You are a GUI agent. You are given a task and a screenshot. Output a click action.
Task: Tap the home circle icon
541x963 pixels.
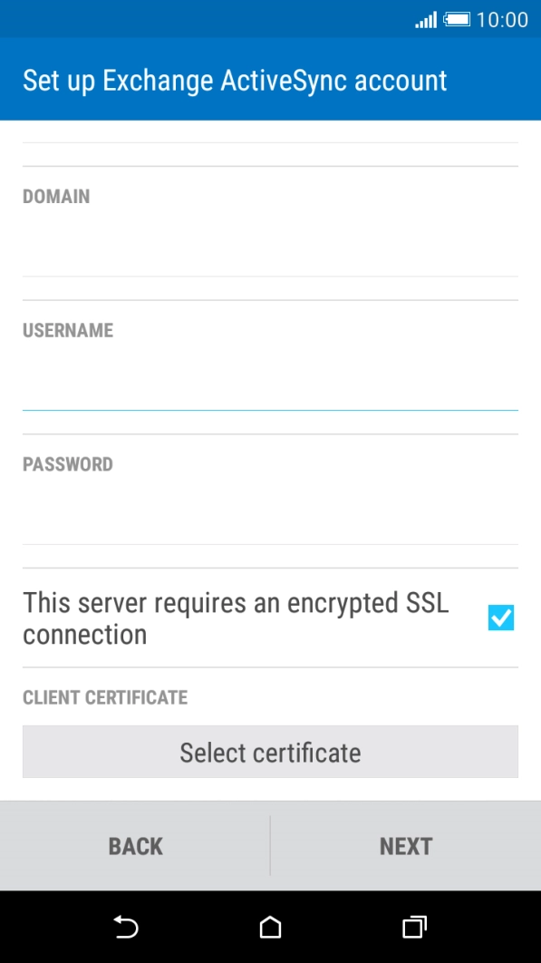coord(270,928)
